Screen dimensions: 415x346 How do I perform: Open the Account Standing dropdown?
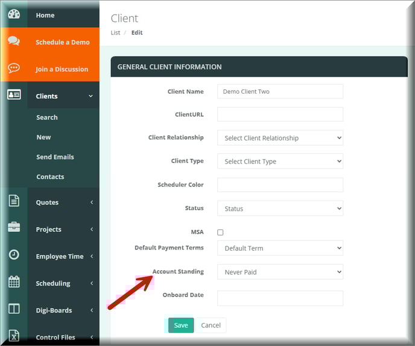coord(280,272)
